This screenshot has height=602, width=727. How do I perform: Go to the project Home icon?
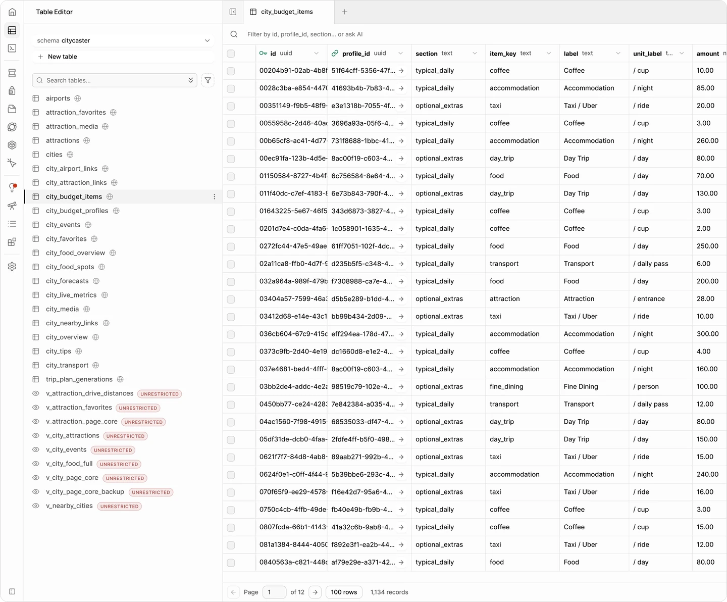[12, 12]
